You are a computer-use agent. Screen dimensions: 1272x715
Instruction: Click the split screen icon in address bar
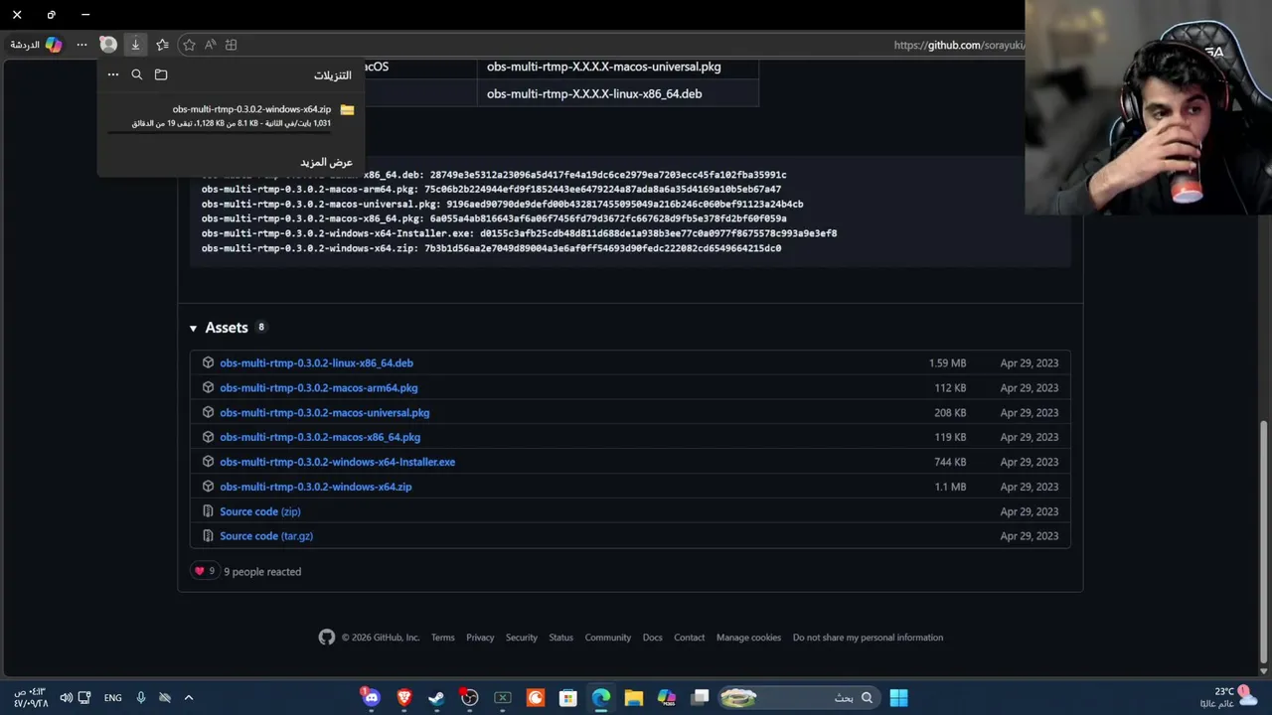[x=232, y=45]
